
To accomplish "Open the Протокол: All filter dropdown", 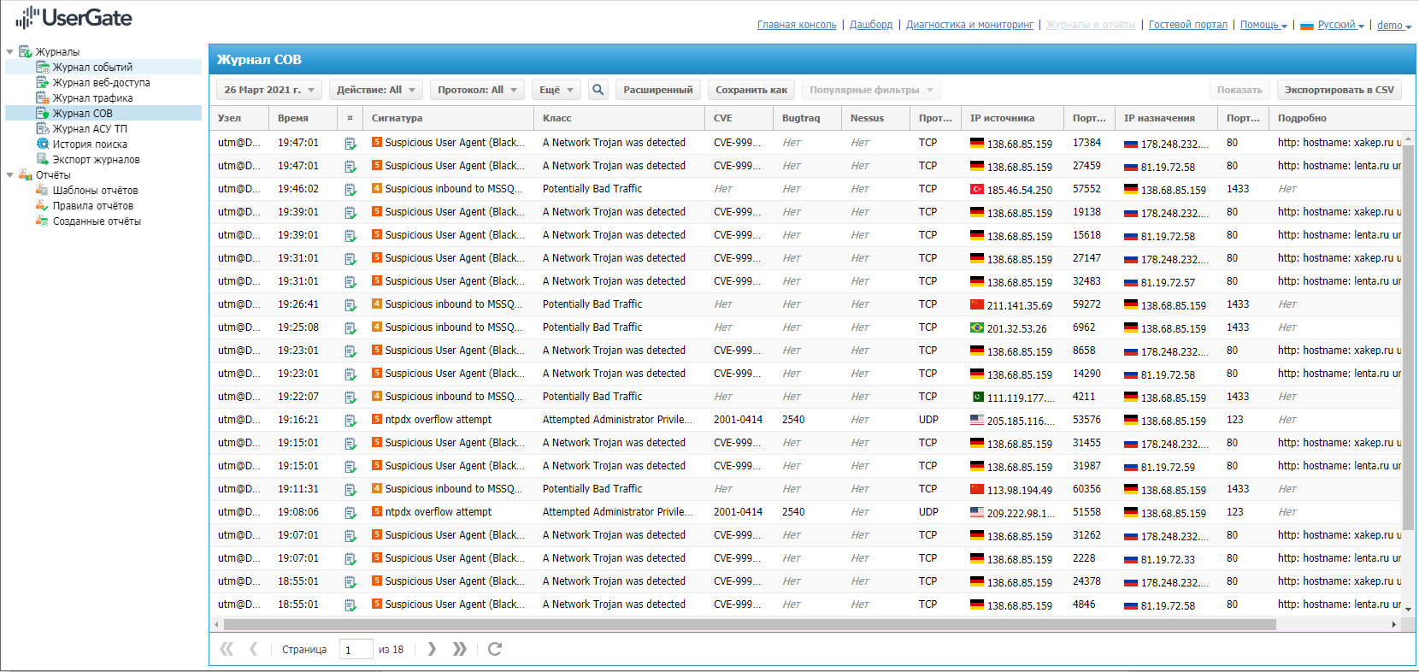I will (477, 90).
